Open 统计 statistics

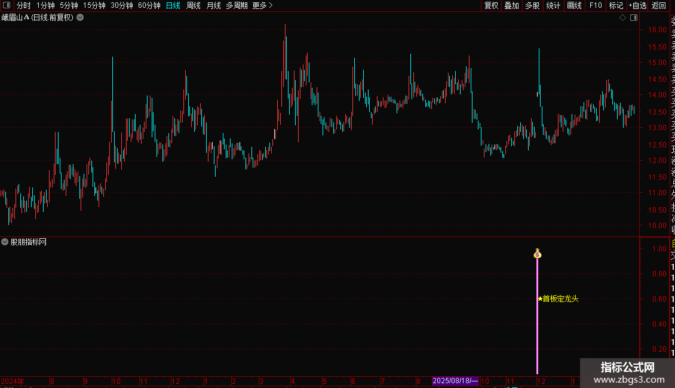click(x=553, y=5)
